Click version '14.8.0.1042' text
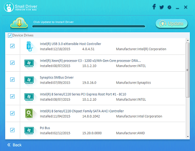The height and width of the screenshot is (151, 195). click(91, 116)
